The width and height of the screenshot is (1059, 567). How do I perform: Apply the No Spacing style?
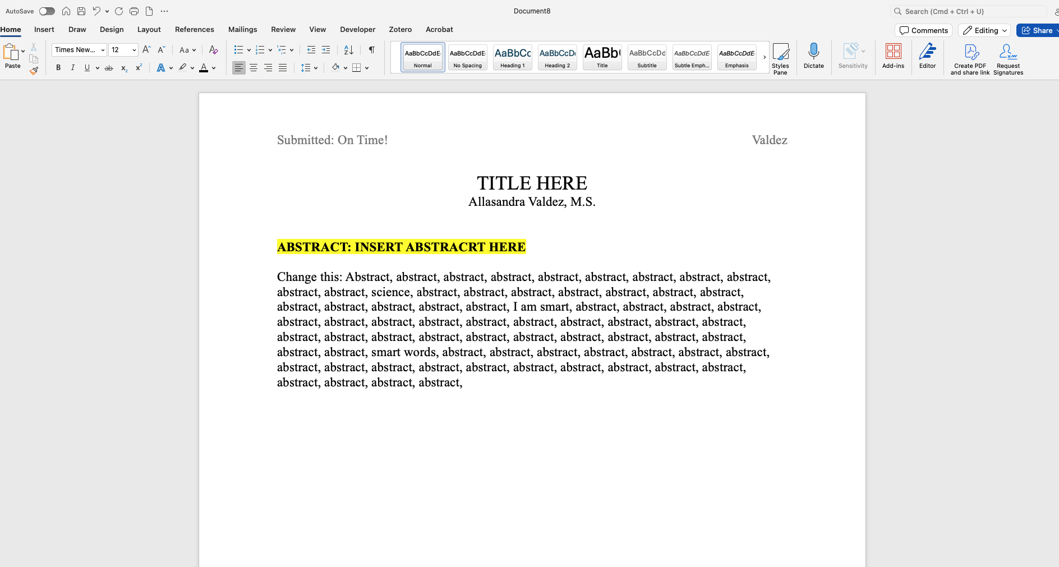pyautogui.click(x=468, y=57)
